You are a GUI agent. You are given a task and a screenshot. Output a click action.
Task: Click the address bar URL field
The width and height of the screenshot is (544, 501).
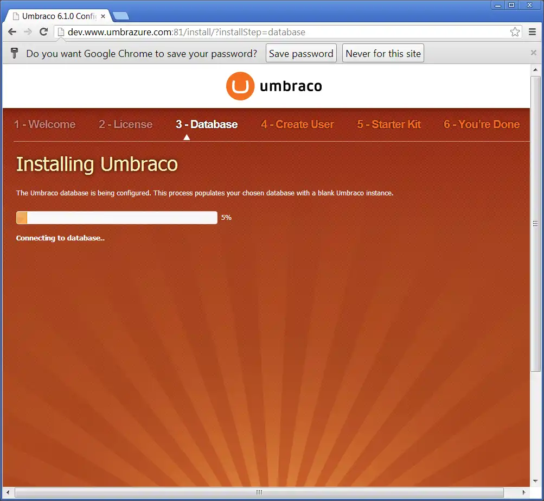pos(288,32)
